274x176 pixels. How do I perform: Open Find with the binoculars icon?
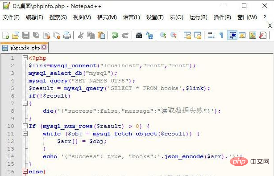(139, 35)
